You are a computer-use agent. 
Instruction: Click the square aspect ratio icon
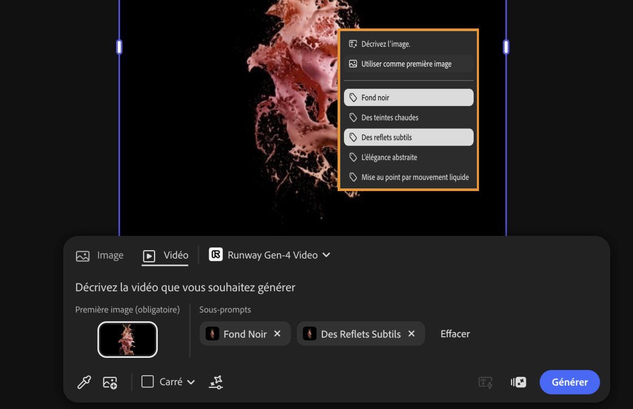pos(148,382)
